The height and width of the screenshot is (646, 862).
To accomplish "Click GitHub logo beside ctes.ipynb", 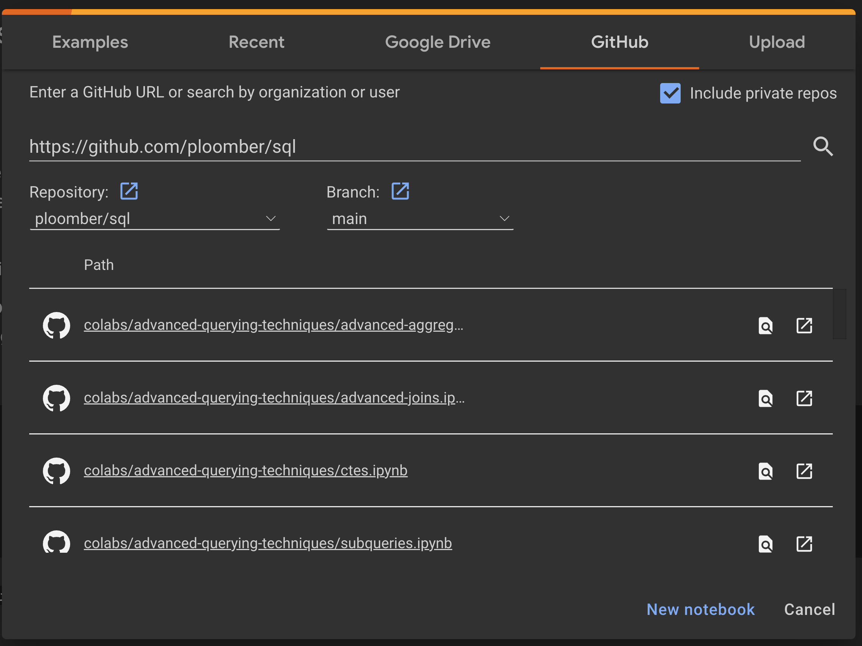I will point(57,471).
